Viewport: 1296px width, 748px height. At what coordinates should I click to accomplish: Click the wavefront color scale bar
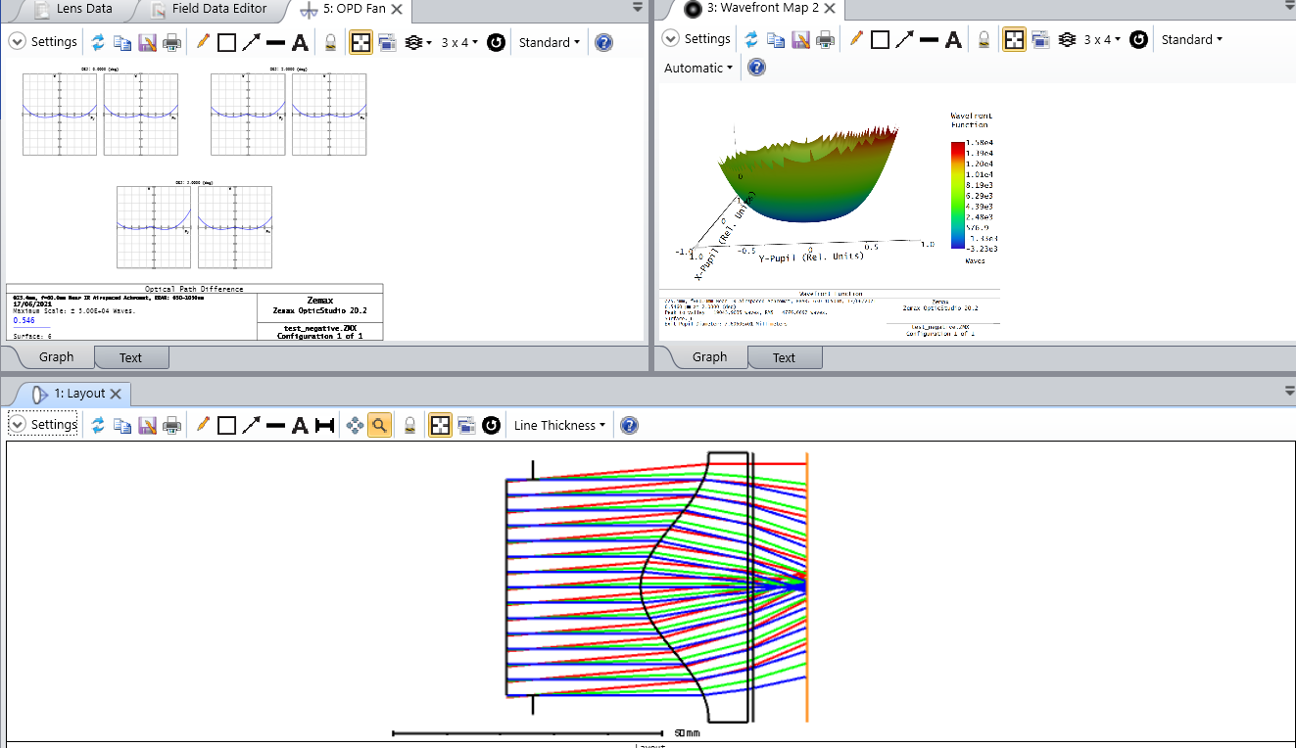(957, 195)
